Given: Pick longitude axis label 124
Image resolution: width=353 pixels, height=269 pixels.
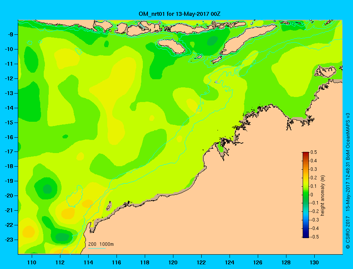Looking at the screenshot, I should (230, 262).
